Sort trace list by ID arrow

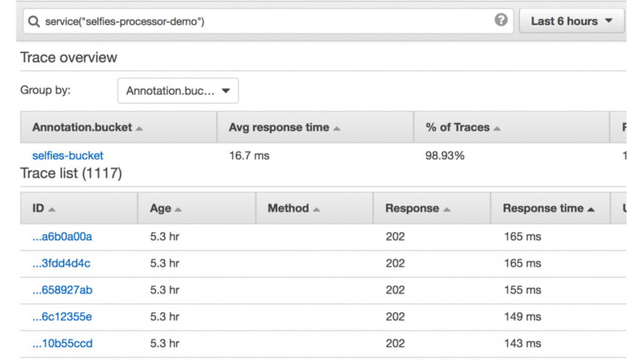51,209
